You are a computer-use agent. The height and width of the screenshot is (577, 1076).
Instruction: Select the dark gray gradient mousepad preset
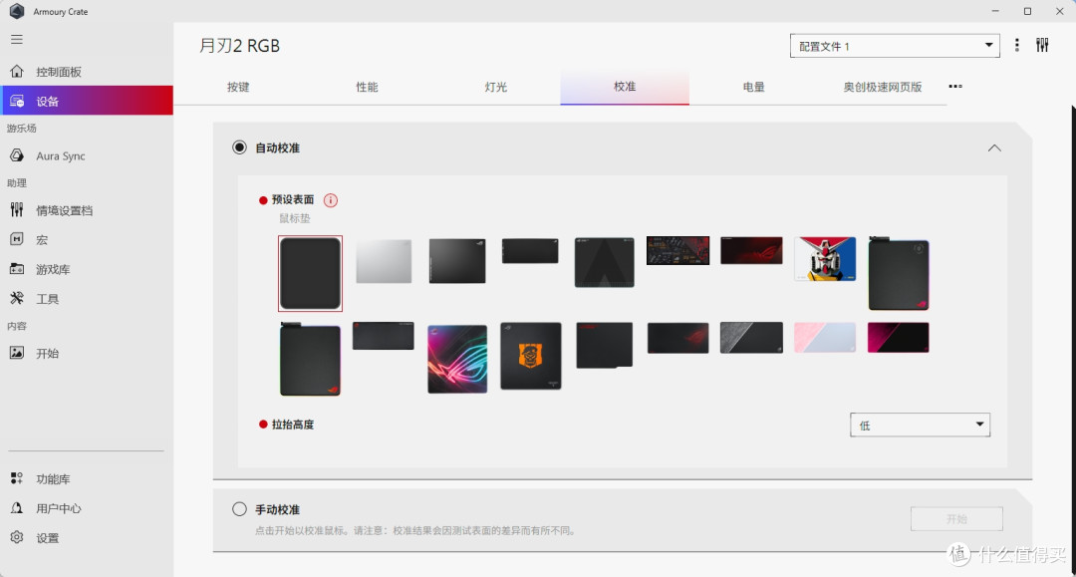[457, 261]
